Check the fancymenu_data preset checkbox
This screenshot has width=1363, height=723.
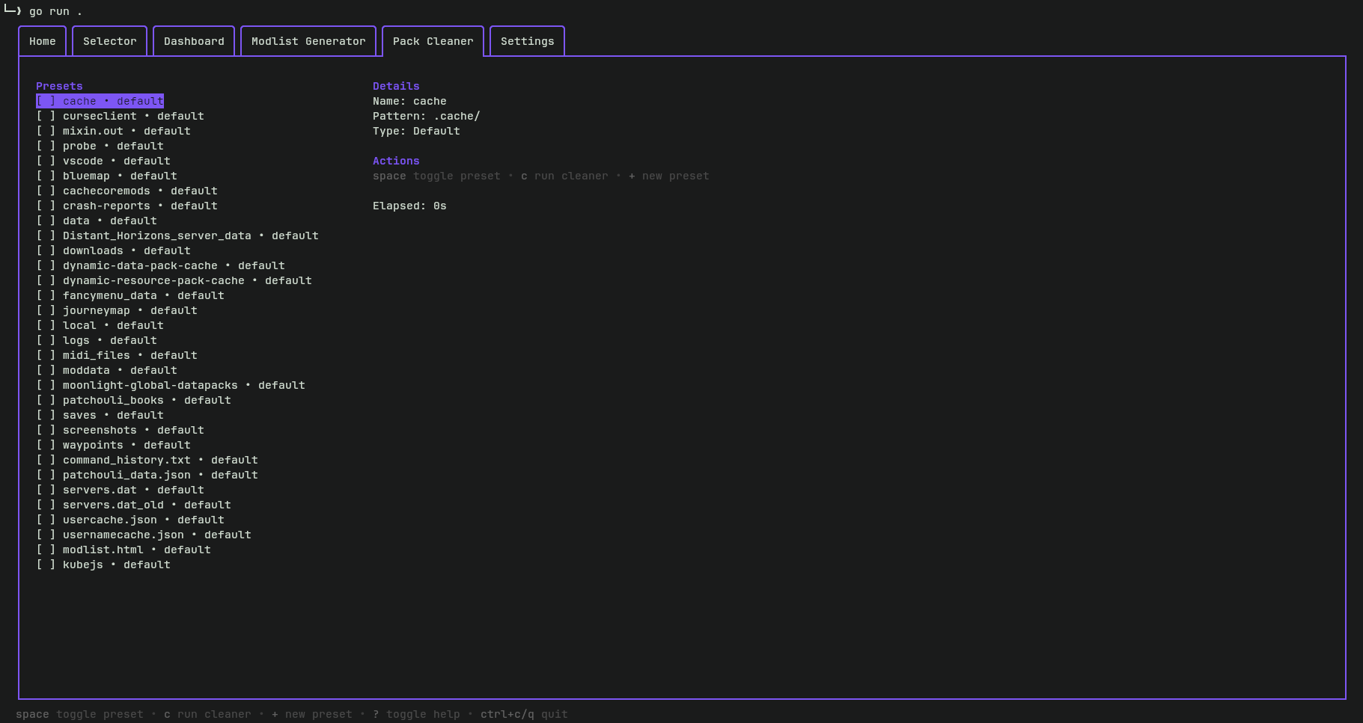click(x=46, y=295)
